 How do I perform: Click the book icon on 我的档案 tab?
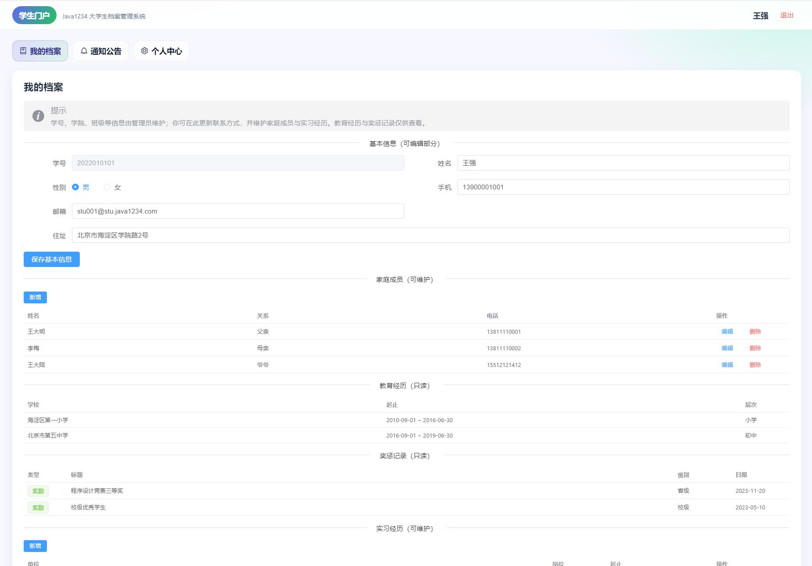pos(23,51)
